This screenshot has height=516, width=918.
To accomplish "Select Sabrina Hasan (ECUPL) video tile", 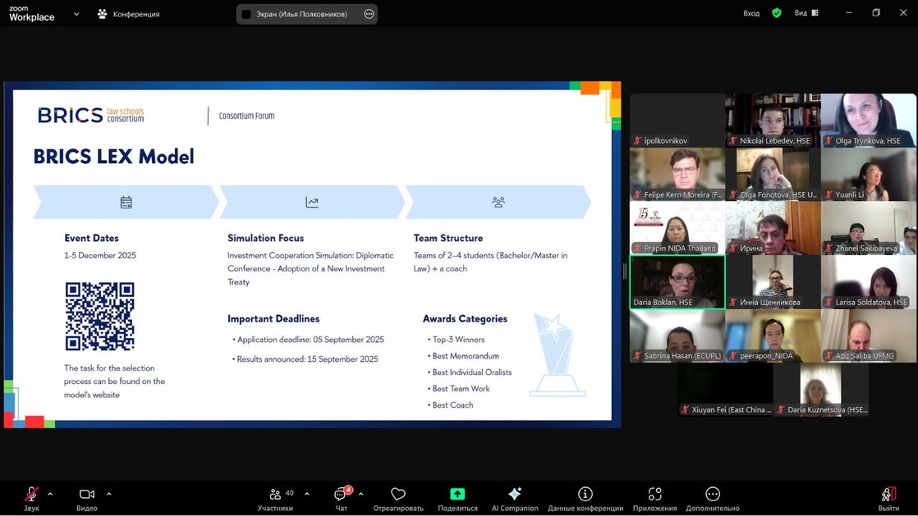I will 677,336.
